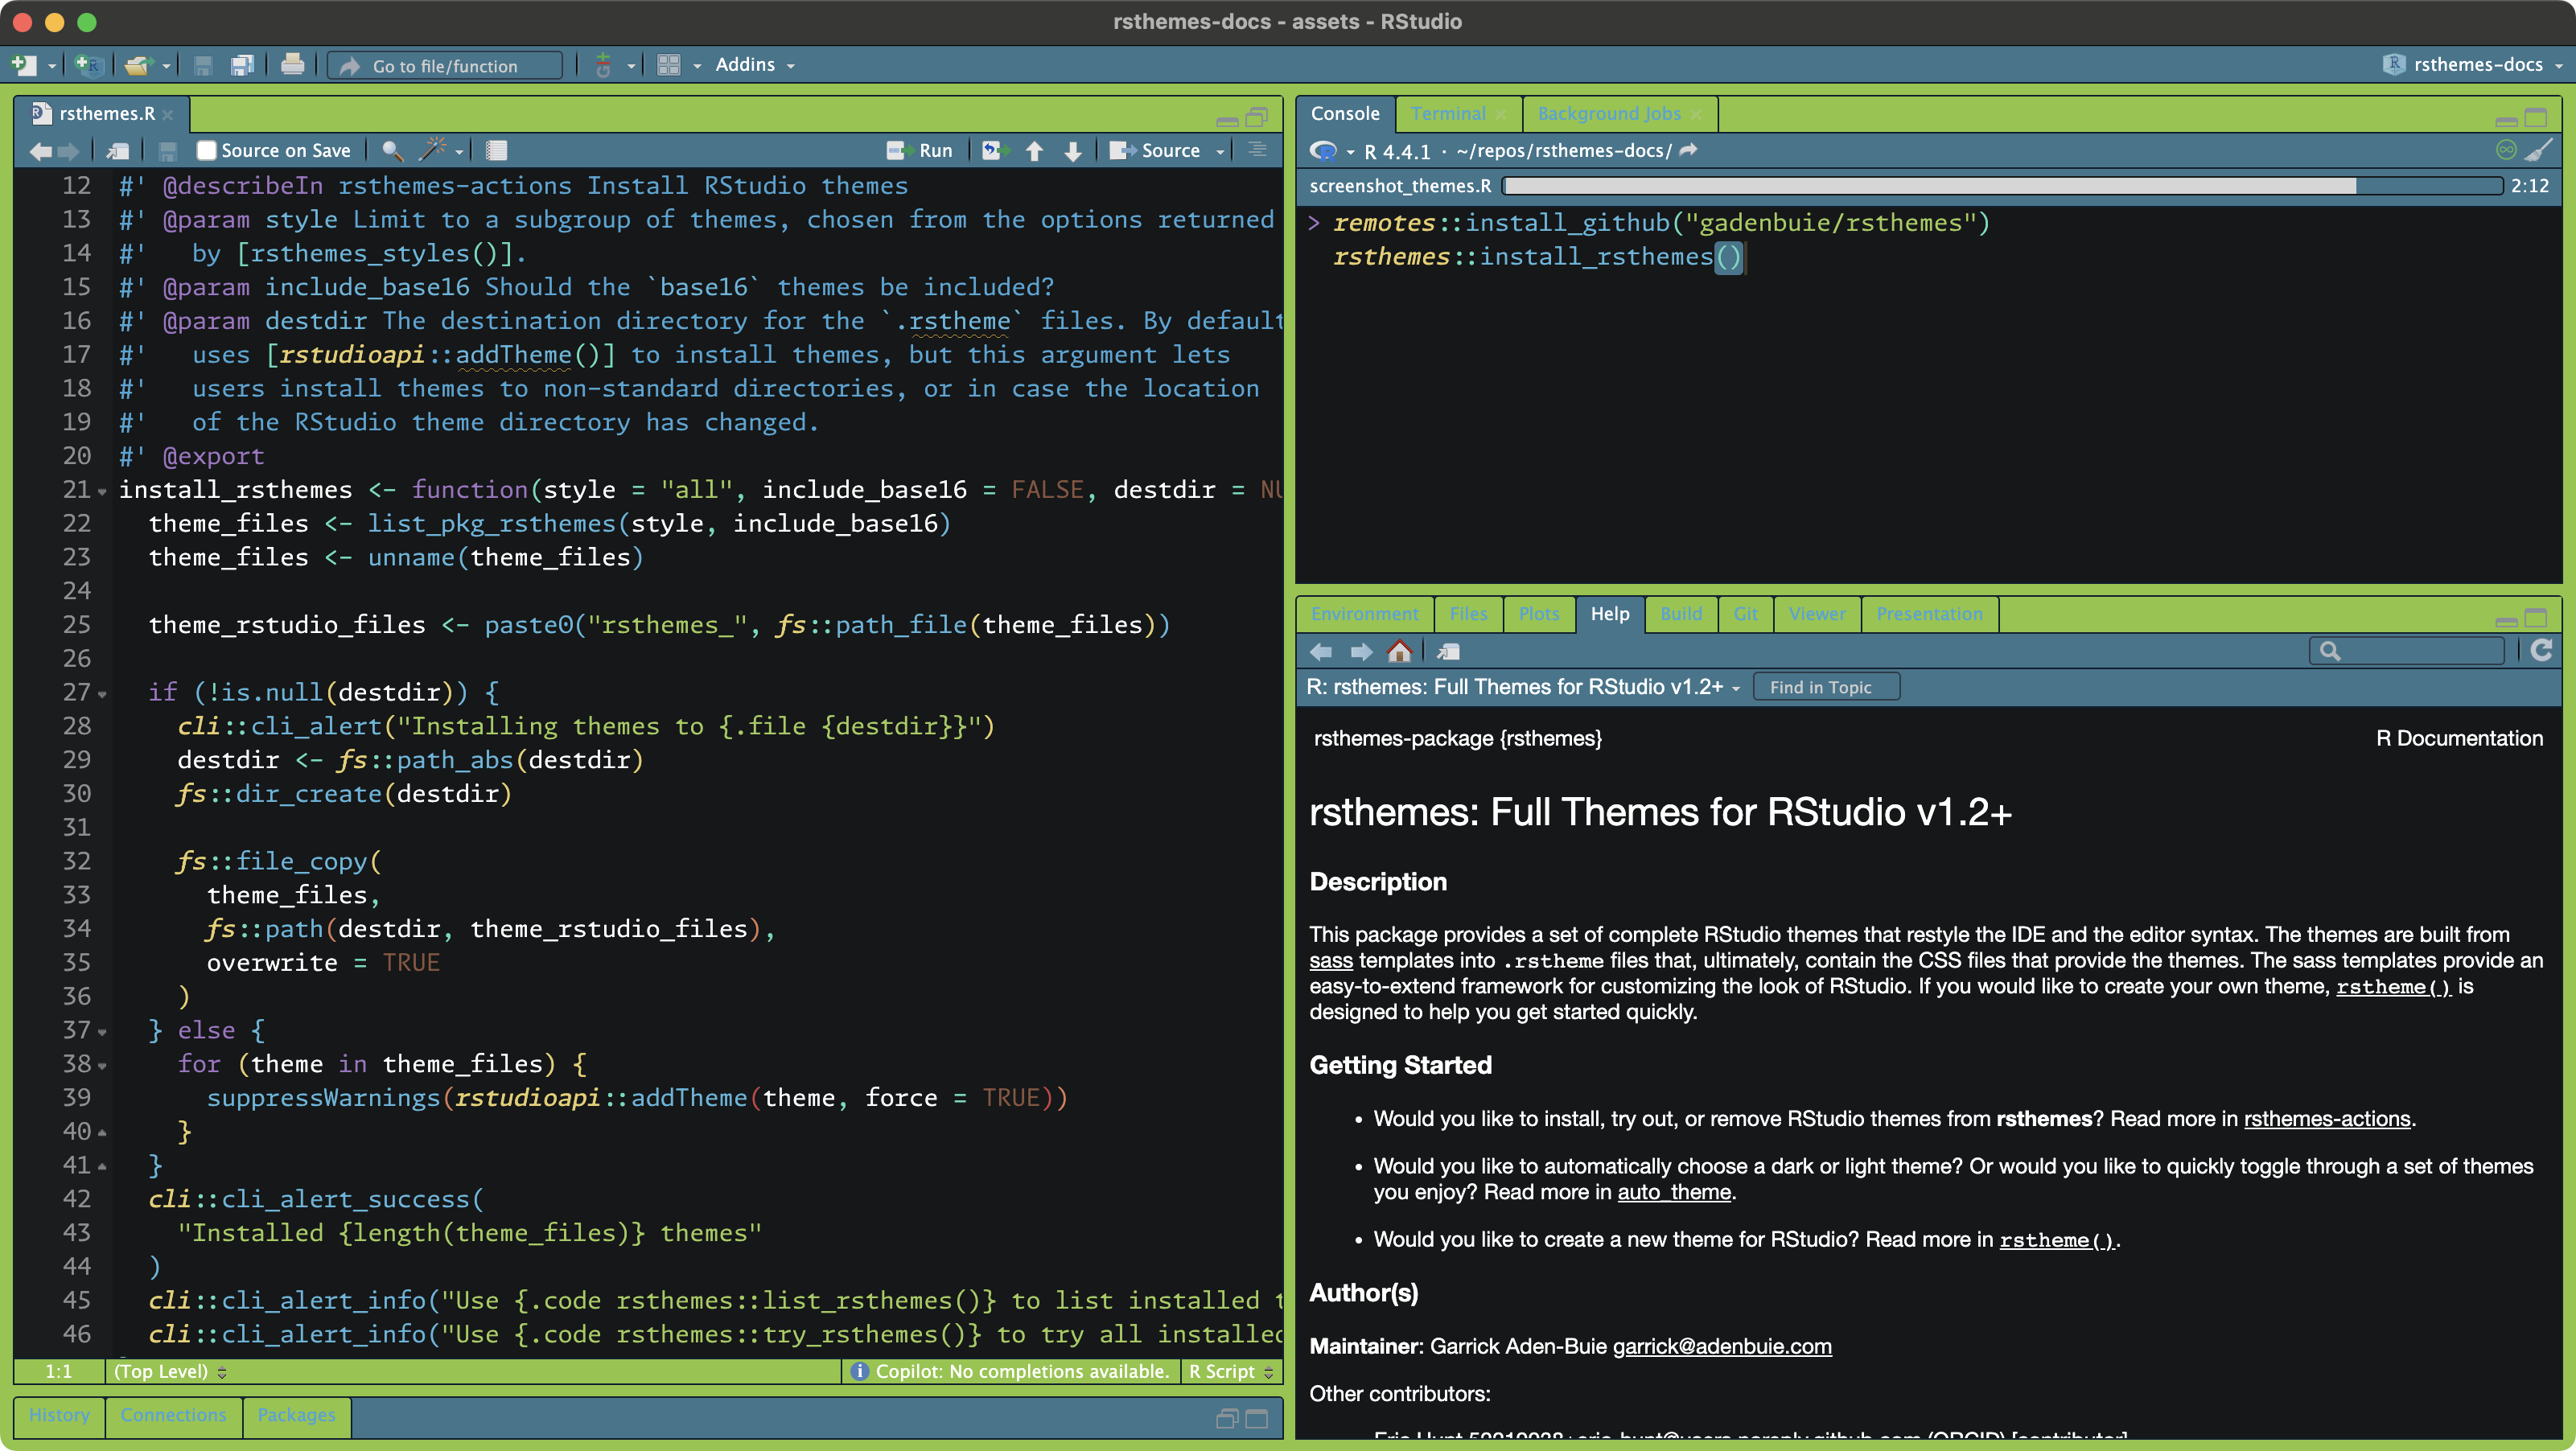Click the new project icon
The image size is (2576, 1451).
[x=88, y=66]
